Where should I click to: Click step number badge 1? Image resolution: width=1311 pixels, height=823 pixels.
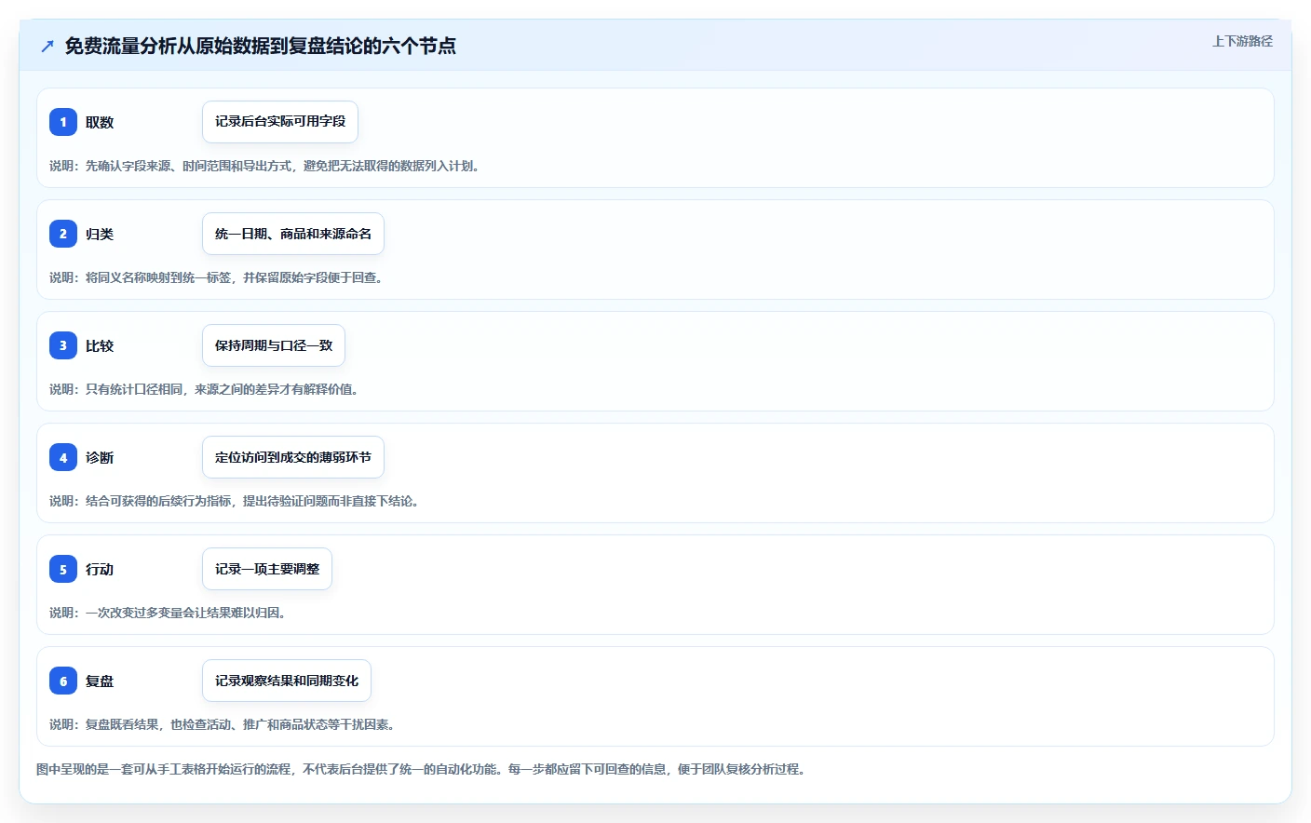pyautogui.click(x=63, y=122)
